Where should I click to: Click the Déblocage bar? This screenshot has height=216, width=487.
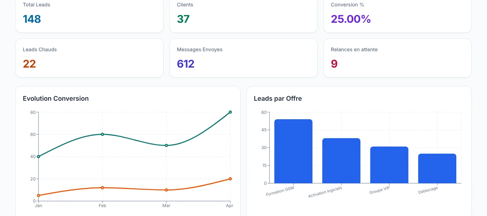[437, 168]
